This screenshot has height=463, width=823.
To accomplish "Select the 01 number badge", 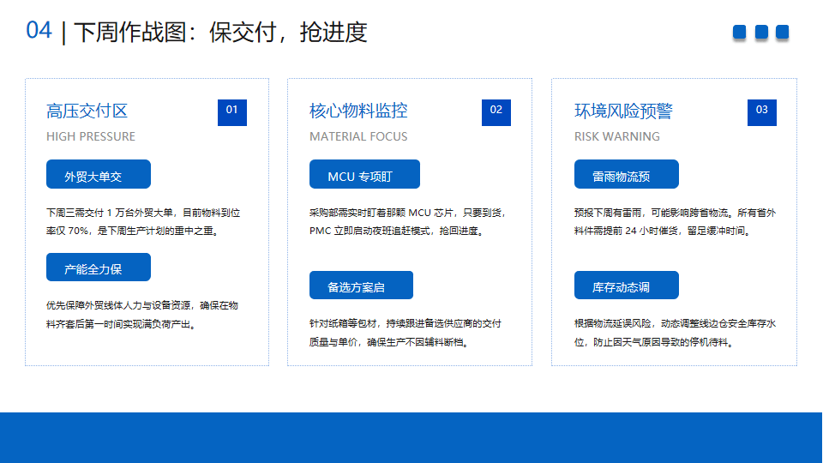I will click(x=232, y=111).
